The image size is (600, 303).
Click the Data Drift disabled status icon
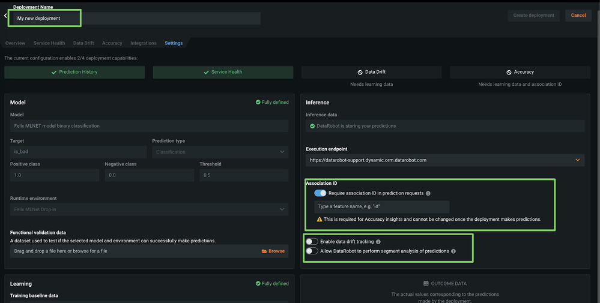[360, 72]
